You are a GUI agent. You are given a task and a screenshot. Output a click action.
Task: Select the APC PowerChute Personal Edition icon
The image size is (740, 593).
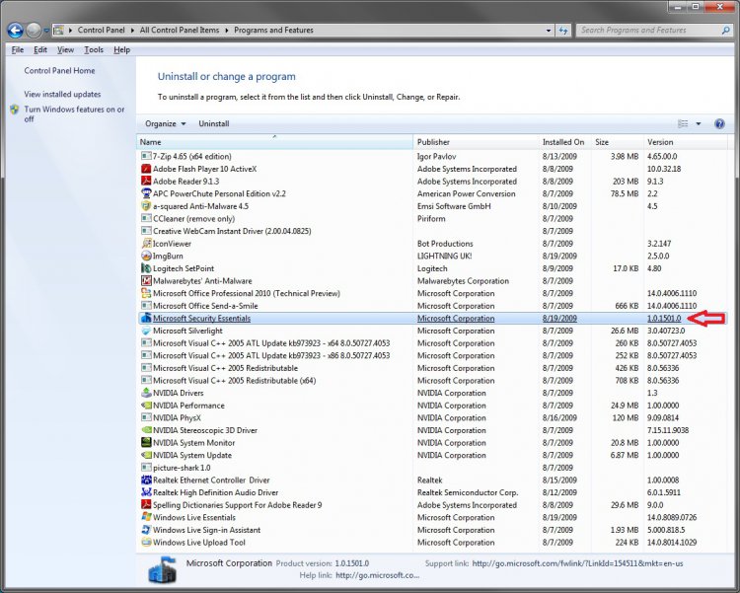tap(146, 193)
